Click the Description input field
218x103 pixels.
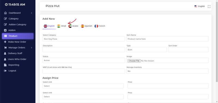(x=84, y=50)
